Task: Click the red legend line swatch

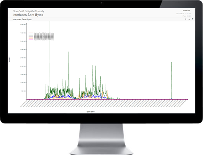Action: click(x=31, y=33)
